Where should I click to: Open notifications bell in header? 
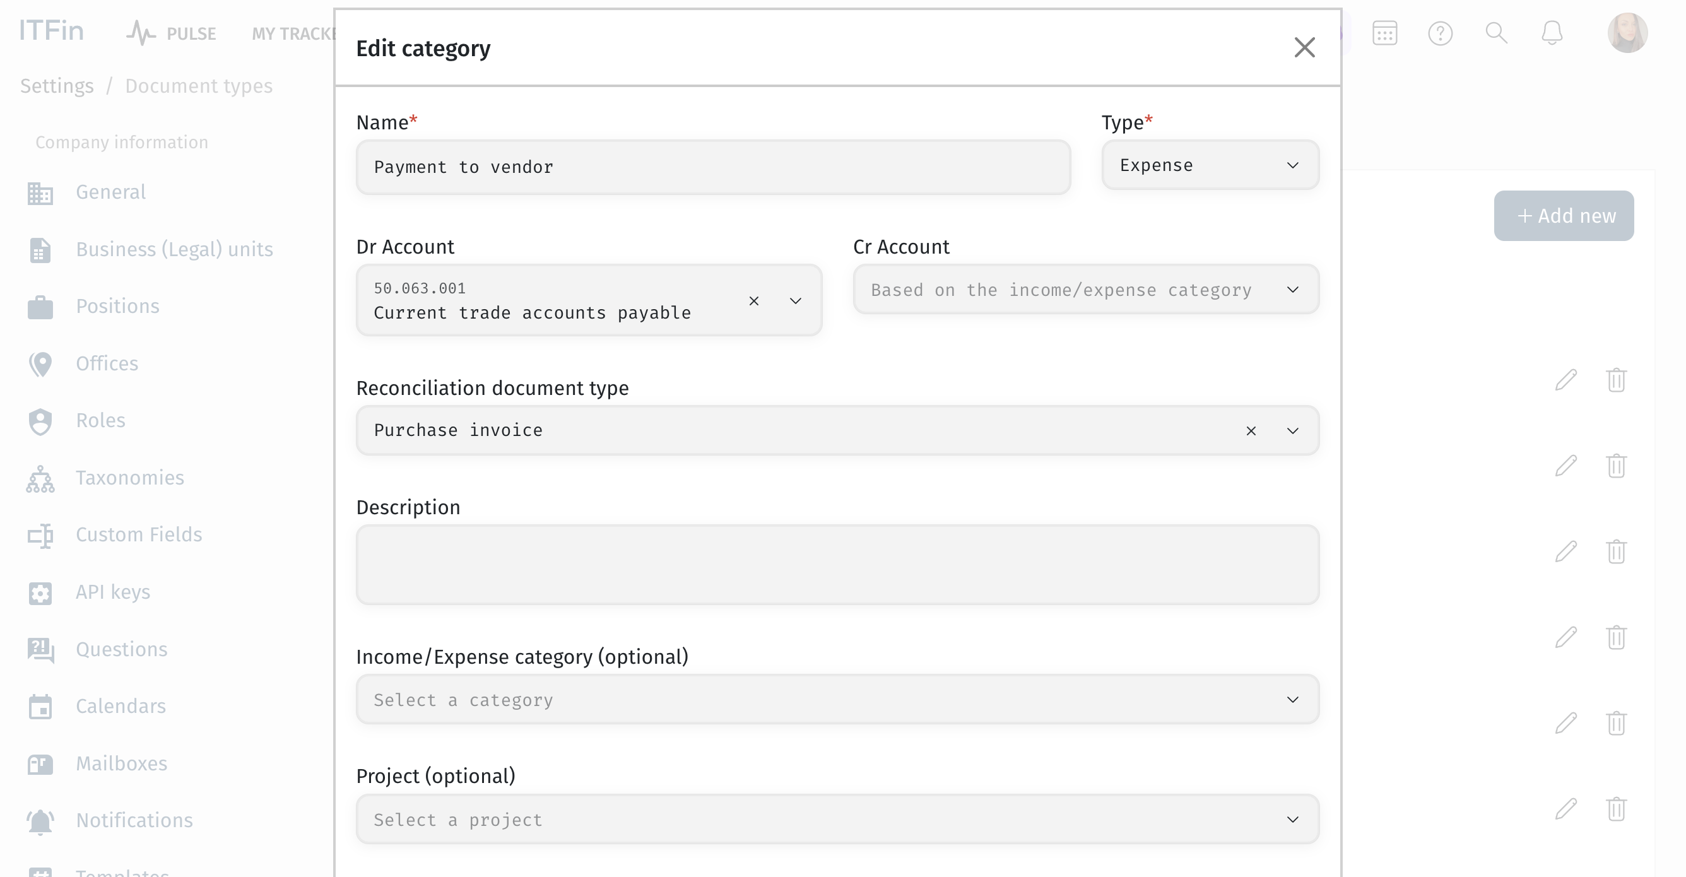[x=1552, y=33]
